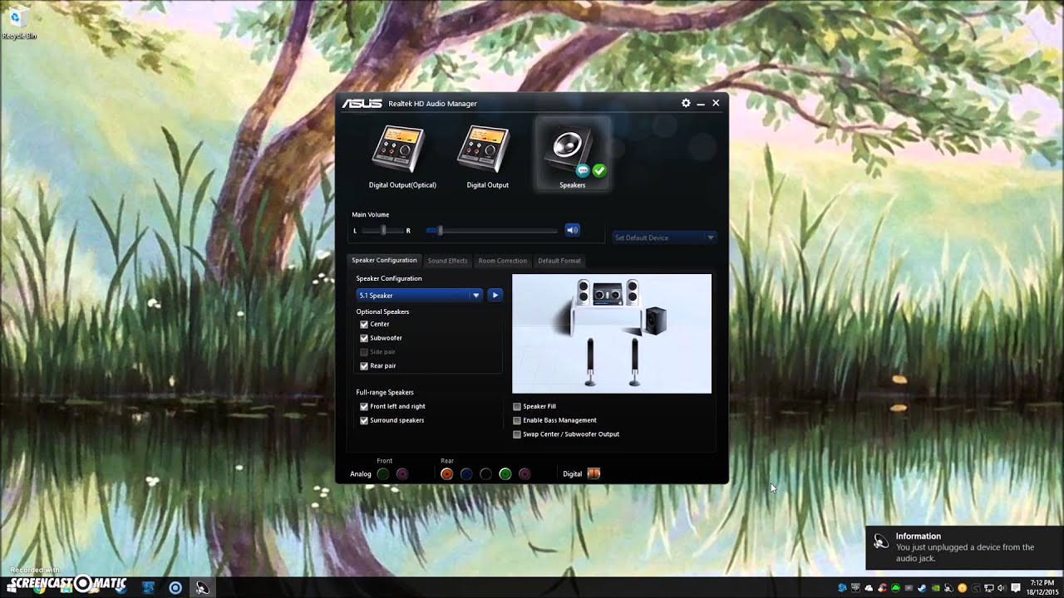The width and height of the screenshot is (1064, 598).
Task: Uncheck the Center optional speaker
Action: click(364, 324)
